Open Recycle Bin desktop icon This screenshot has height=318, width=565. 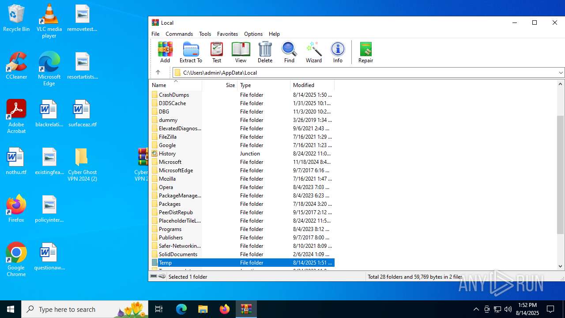coord(16,19)
